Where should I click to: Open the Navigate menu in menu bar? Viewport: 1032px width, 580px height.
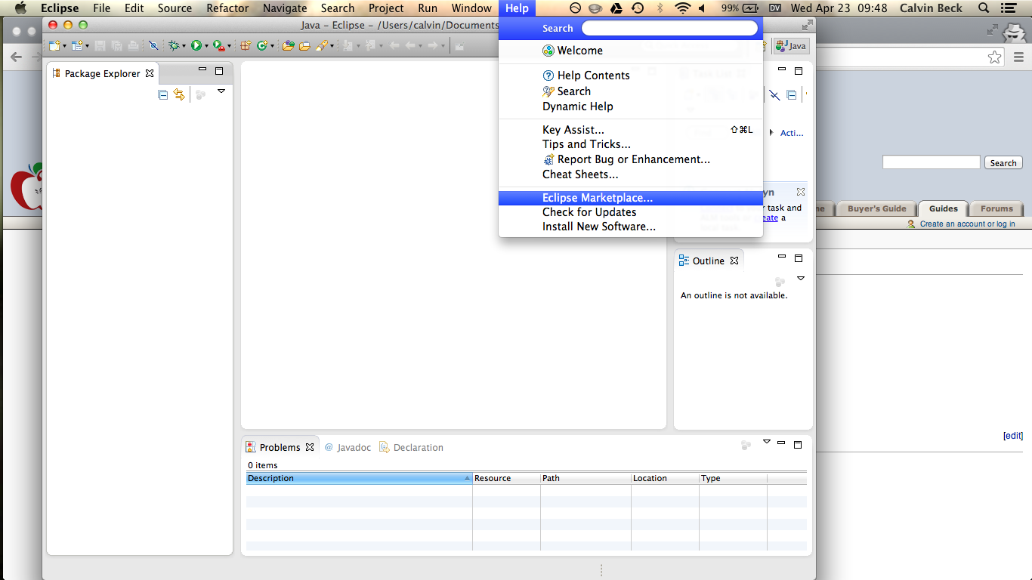tap(285, 8)
